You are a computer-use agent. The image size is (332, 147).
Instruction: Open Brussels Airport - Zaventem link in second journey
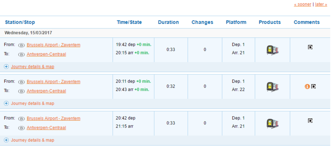click(x=53, y=82)
